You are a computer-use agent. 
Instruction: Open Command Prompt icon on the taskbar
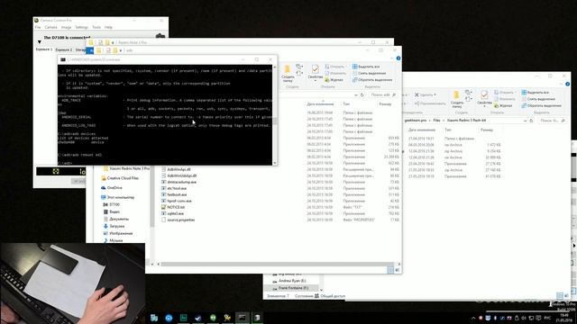coord(243,318)
